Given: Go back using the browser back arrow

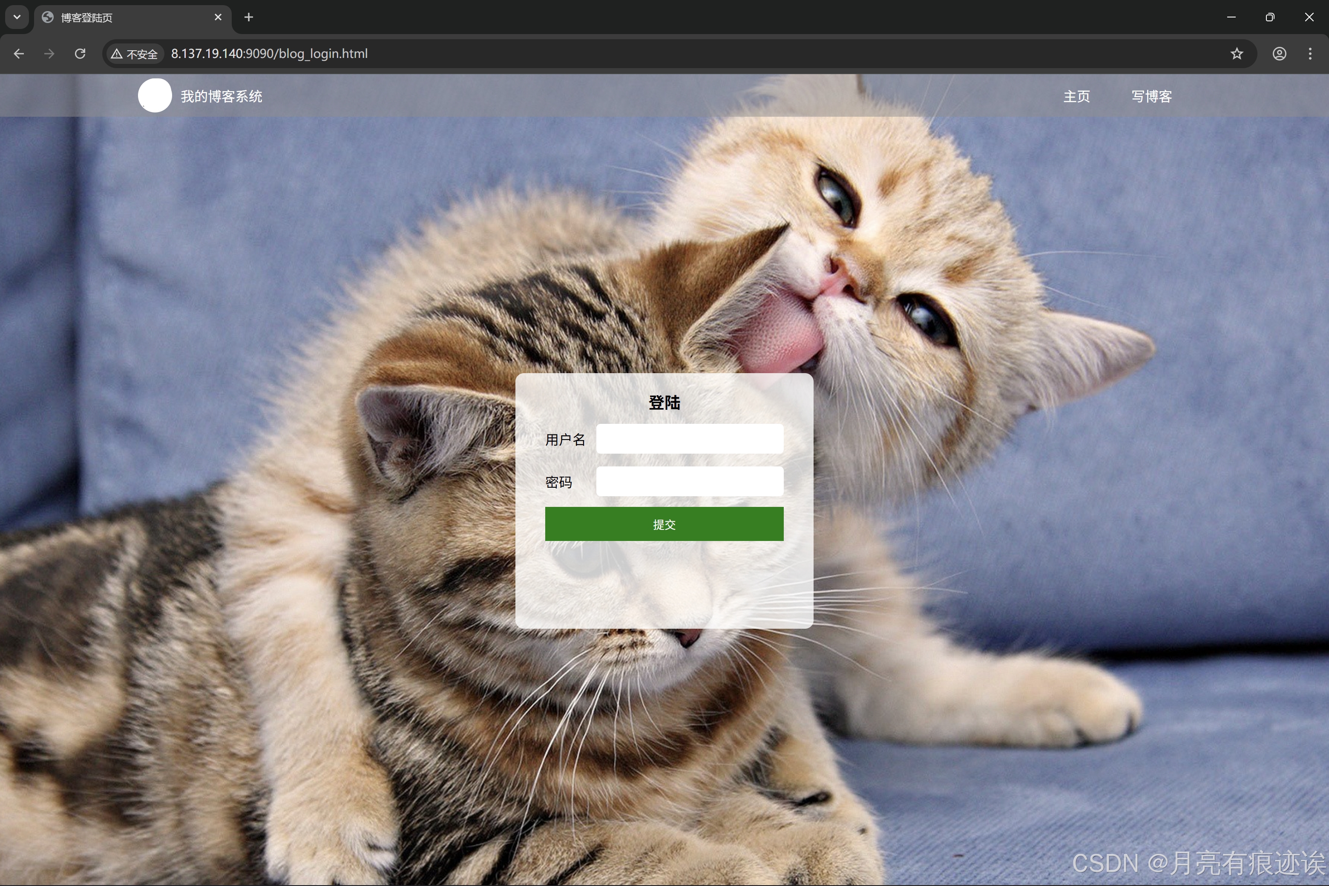Looking at the screenshot, I should pos(19,54).
